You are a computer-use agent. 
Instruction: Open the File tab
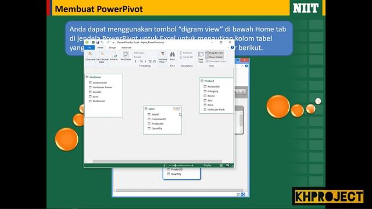pos(90,48)
